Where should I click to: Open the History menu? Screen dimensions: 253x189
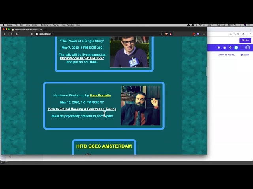(35, 25)
